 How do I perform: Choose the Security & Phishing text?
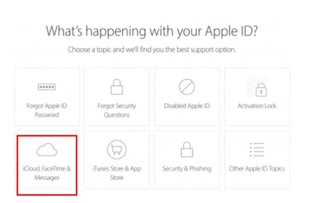187,169
